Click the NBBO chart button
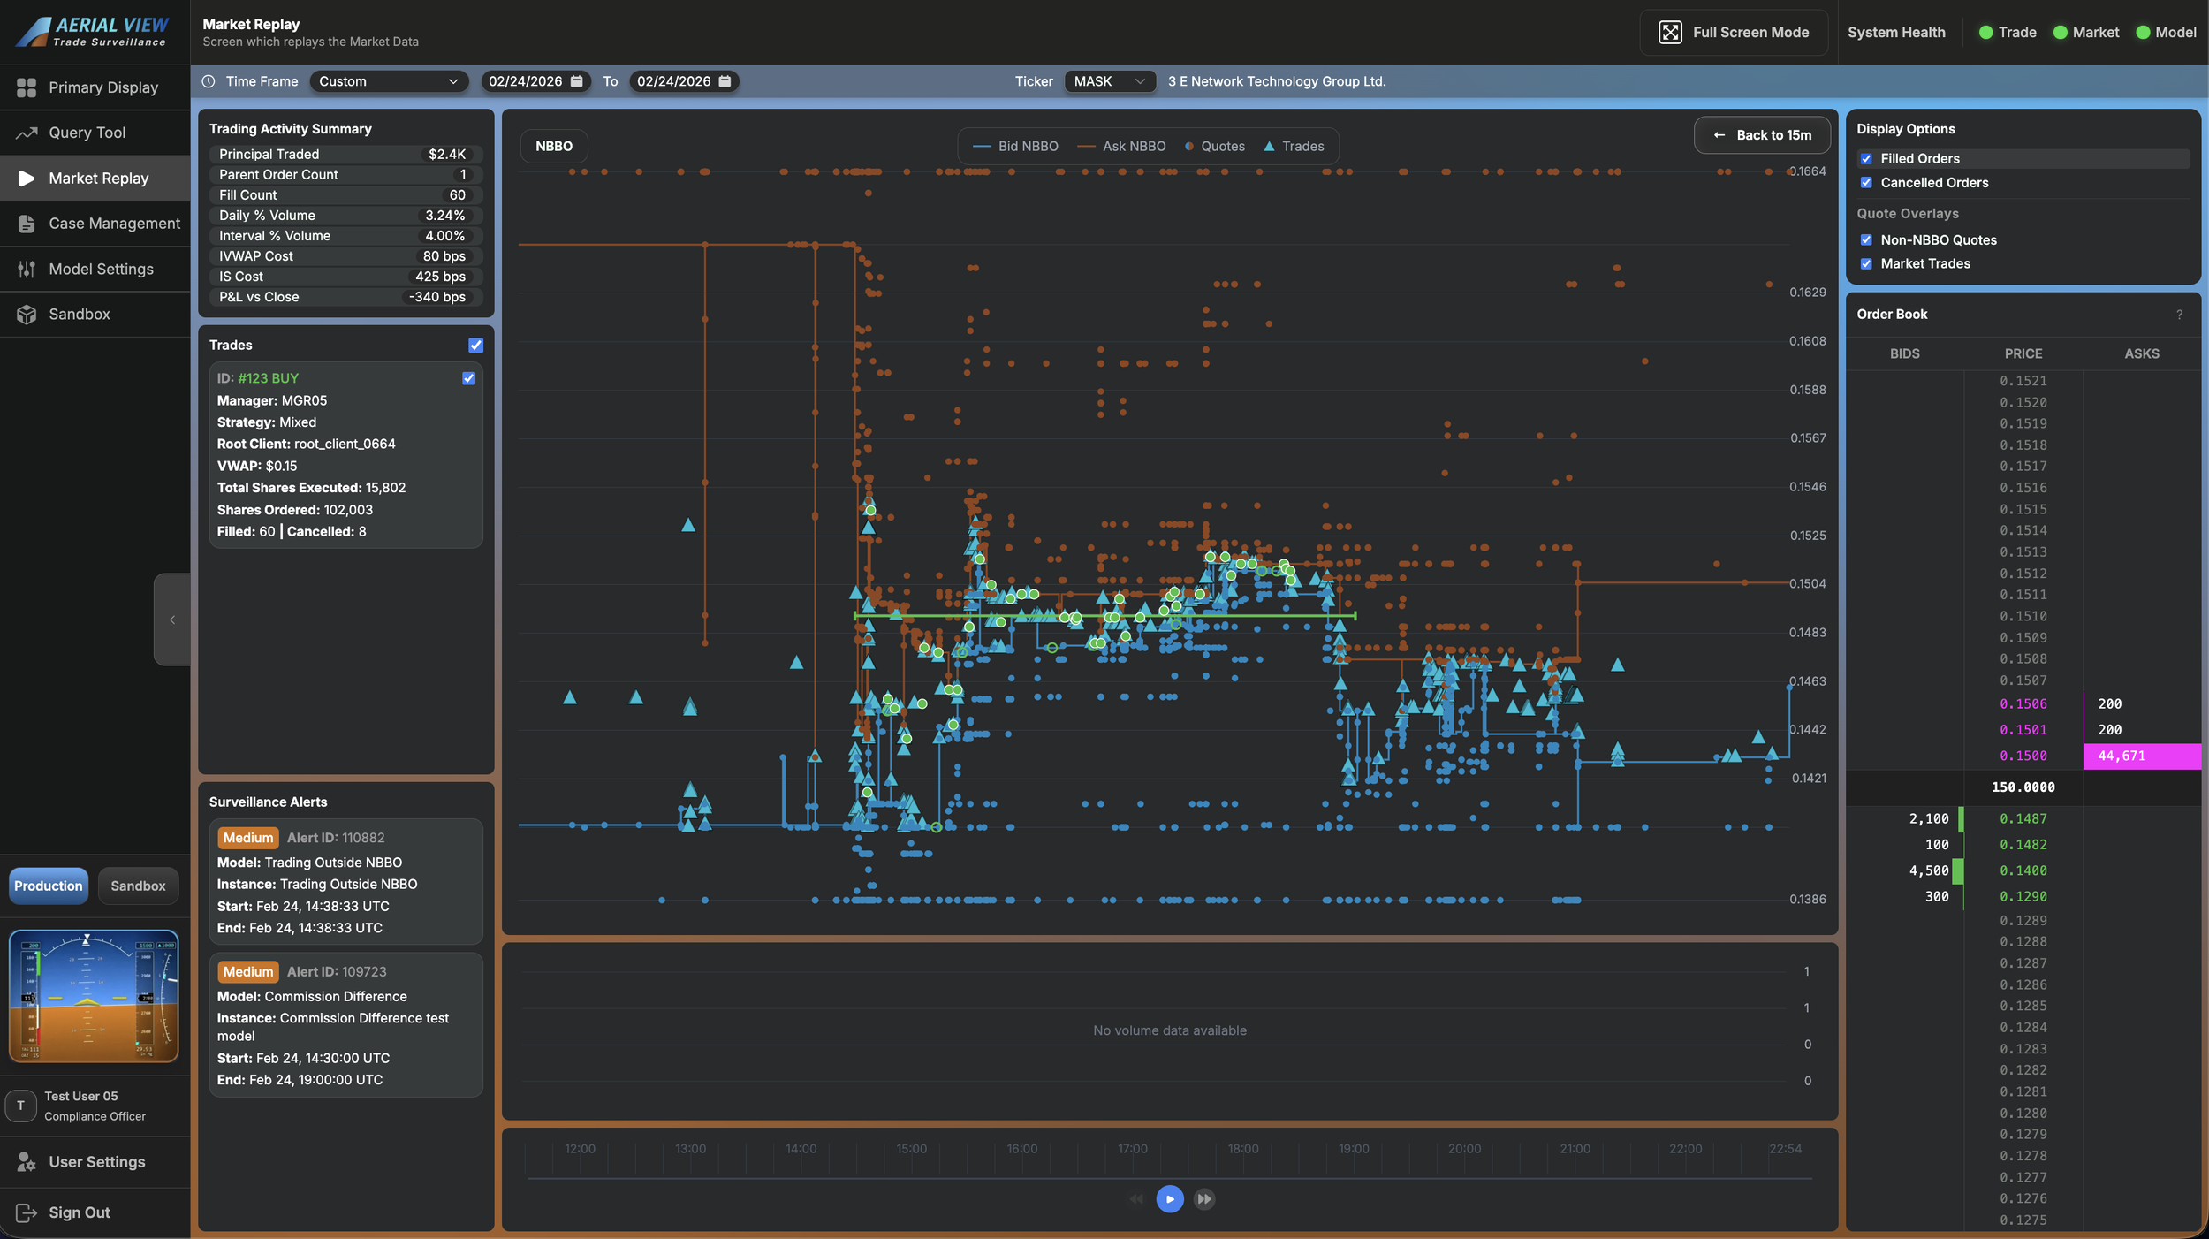Screen dimensions: 2209x1239 tap(554, 147)
